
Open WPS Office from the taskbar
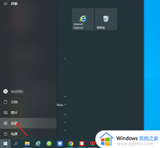tap(92, 144)
